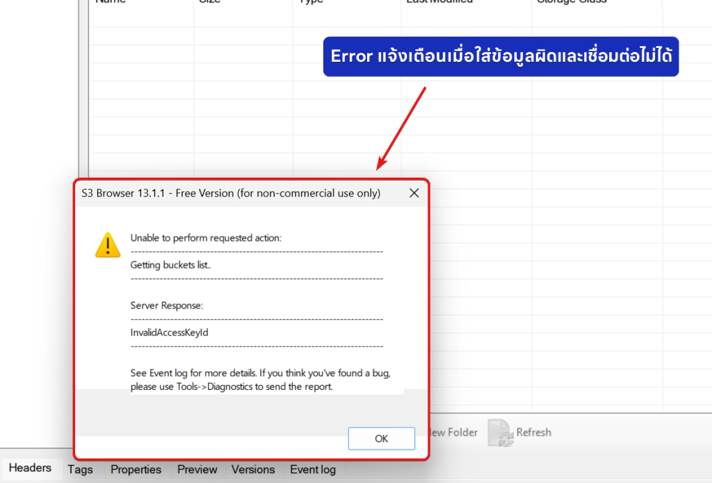This screenshot has width=712, height=483.
Task: Click the Refresh file icon
Action: [x=500, y=432]
